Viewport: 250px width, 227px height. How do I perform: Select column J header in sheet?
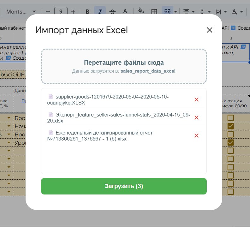pos(231,39)
